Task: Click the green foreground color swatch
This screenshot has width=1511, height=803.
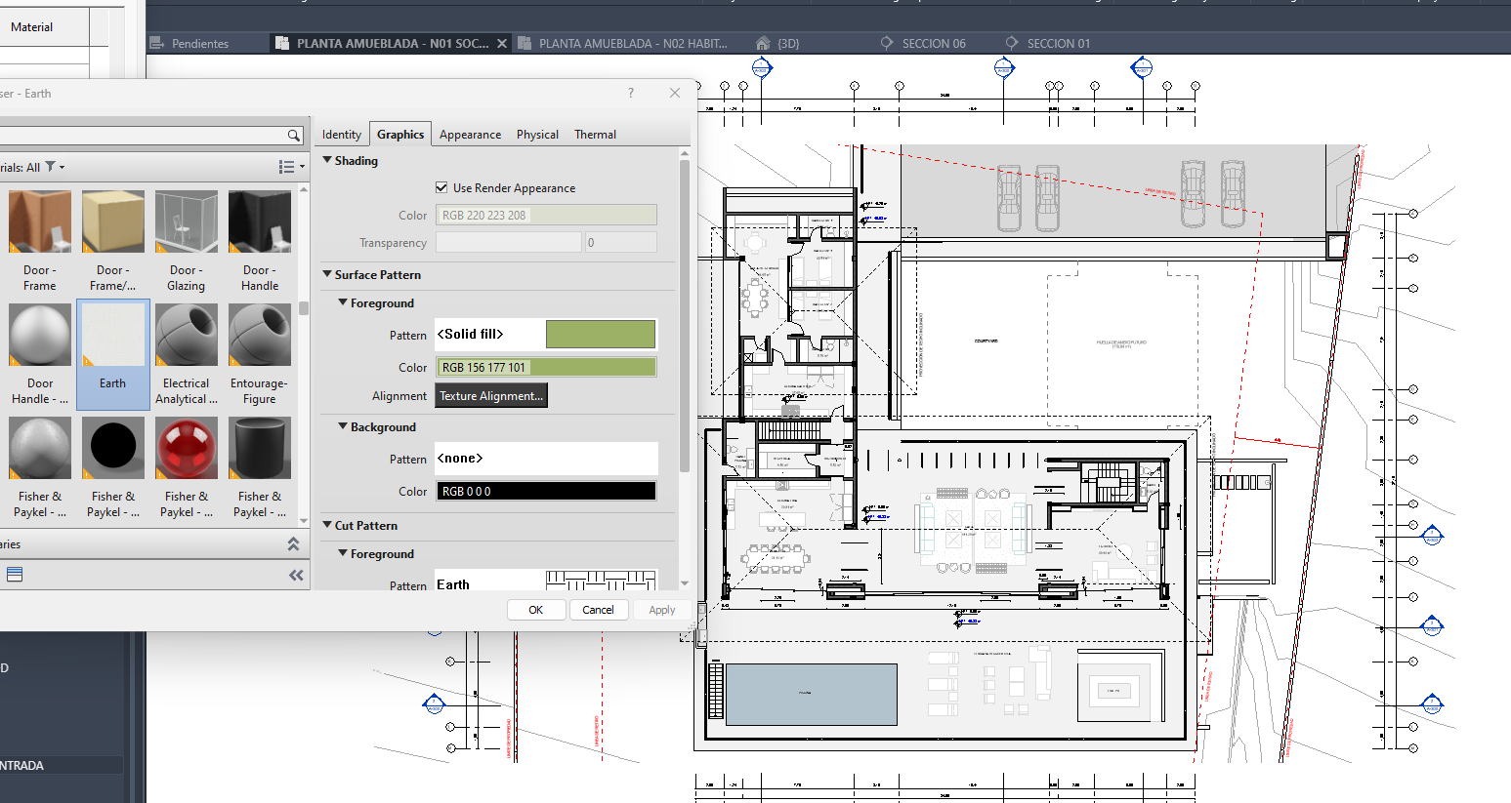Action: click(600, 334)
